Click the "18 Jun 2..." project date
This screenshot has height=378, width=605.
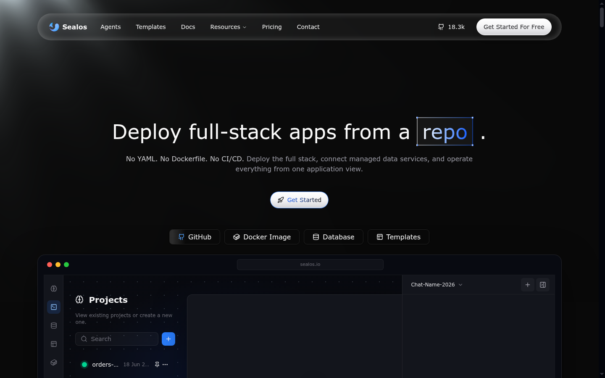tap(136, 365)
